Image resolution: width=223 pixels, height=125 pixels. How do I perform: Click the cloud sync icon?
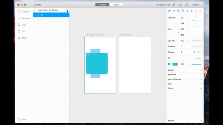[180, 5]
